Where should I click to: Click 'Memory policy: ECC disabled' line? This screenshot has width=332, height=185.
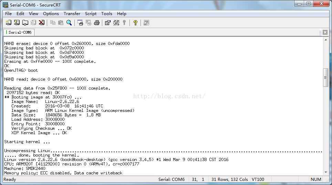[63, 173]
